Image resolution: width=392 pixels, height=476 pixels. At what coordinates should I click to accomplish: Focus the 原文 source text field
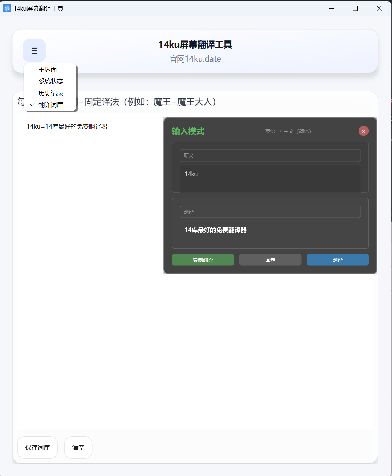point(270,155)
